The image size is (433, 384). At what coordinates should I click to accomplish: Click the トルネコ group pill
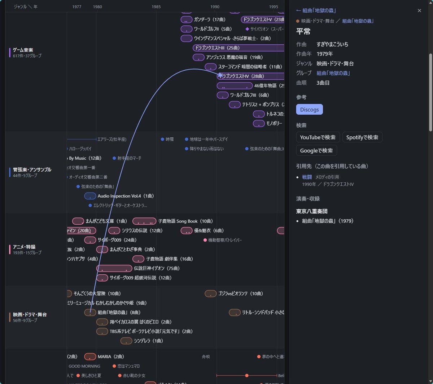(259, 114)
